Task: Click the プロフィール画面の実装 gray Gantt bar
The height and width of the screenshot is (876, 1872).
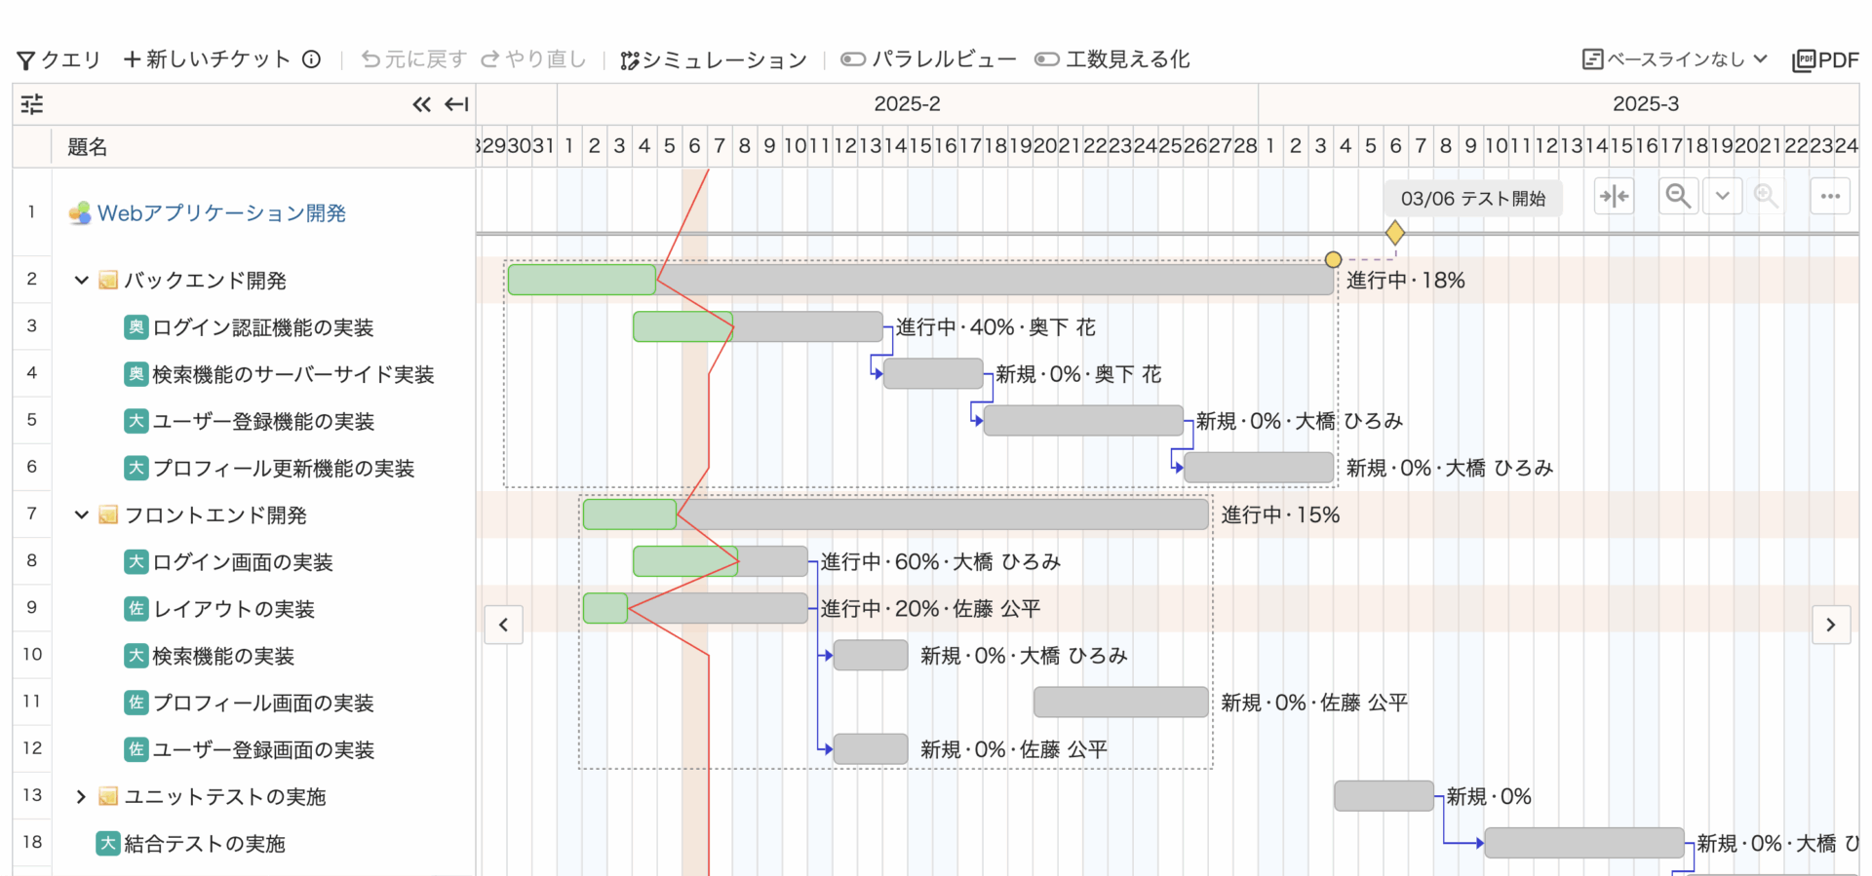Action: pos(1121,702)
